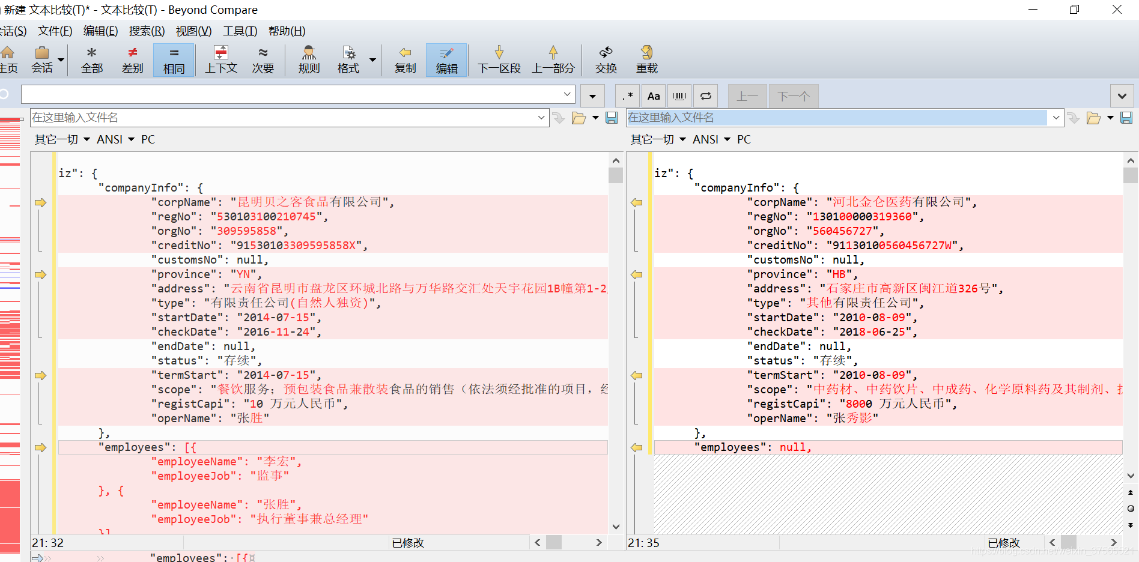Show only differences with 差别 button
The height and width of the screenshot is (562, 1139).
pyautogui.click(x=133, y=60)
